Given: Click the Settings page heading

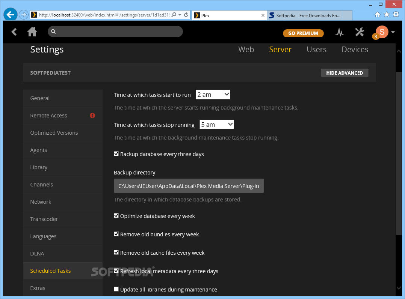Looking at the screenshot, I should [47, 49].
